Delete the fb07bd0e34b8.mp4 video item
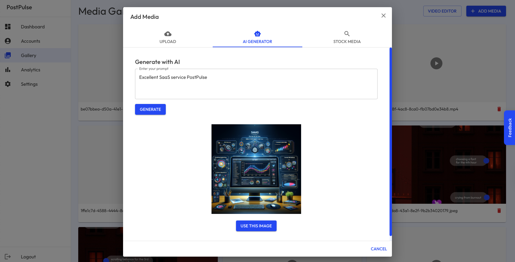Viewport: 515px width, 262px height. pyautogui.click(x=499, y=109)
